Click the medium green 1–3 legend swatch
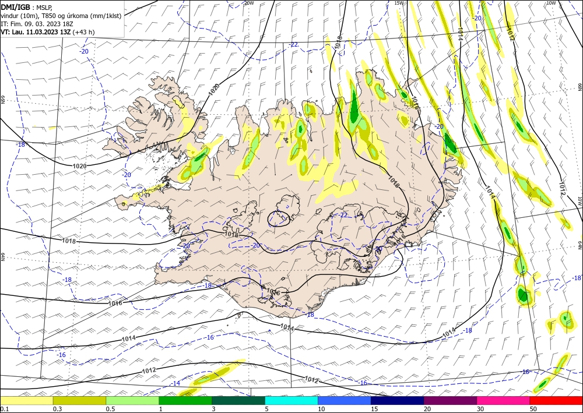The width and height of the screenshot is (583, 413). pos(185,401)
